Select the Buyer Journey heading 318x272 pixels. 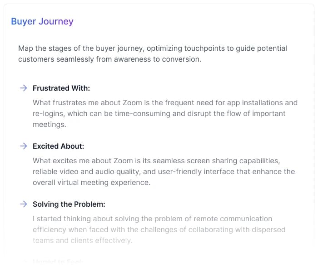[x=42, y=21]
